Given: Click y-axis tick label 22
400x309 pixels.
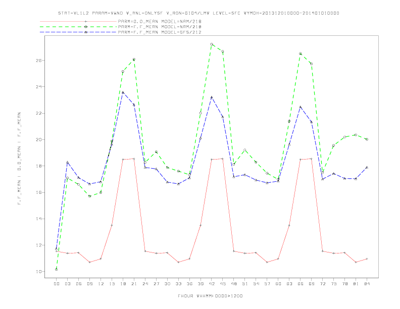Looking at the screenshot, I should click(x=39, y=113).
